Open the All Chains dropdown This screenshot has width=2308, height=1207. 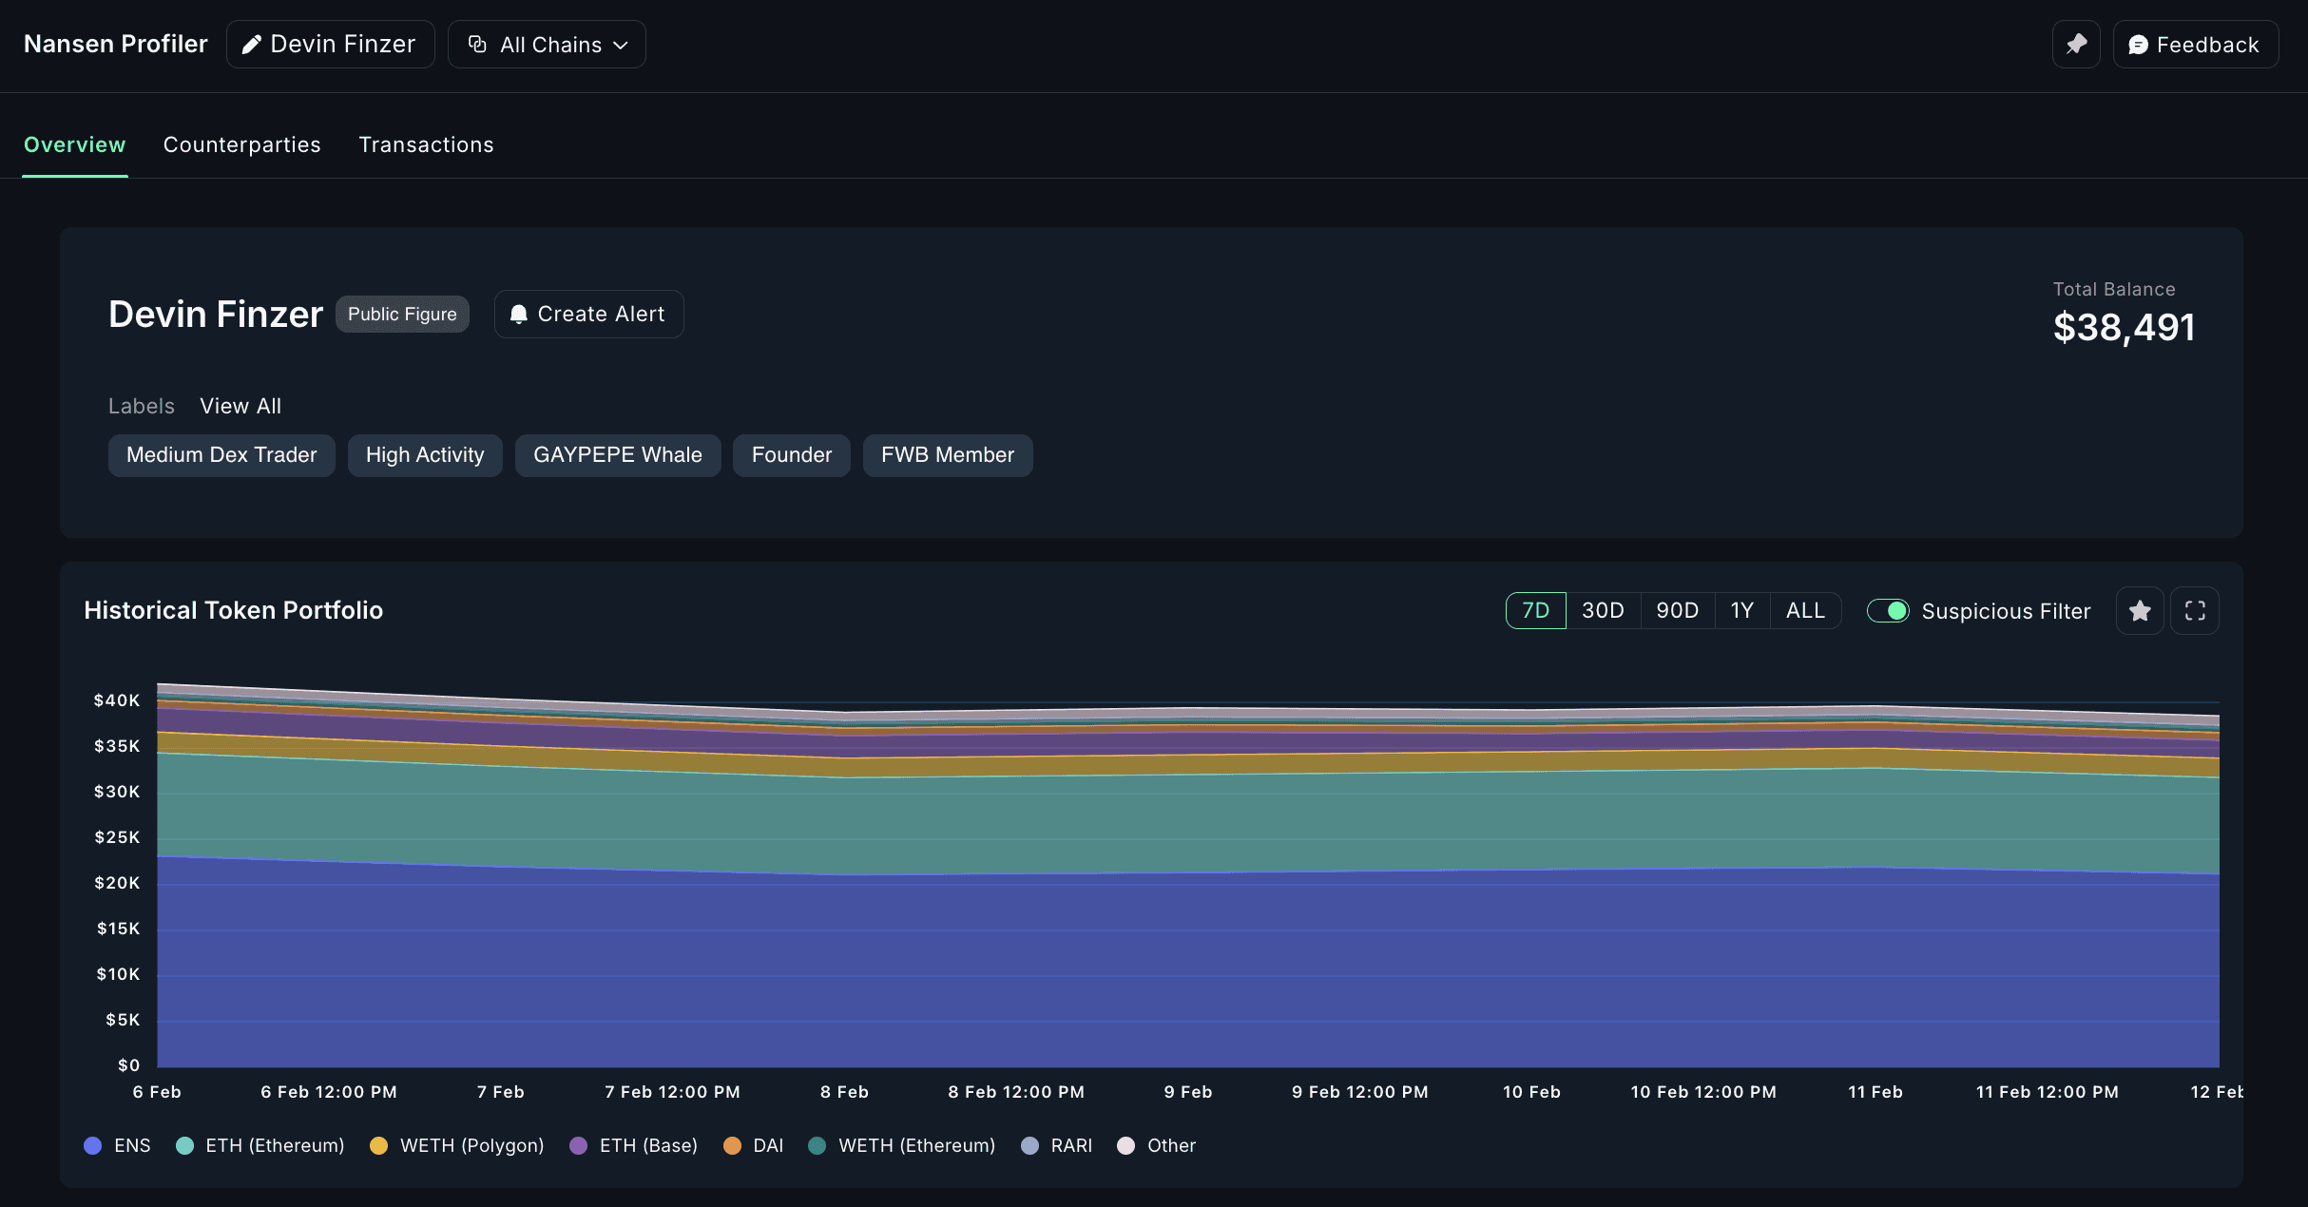coord(547,45)
